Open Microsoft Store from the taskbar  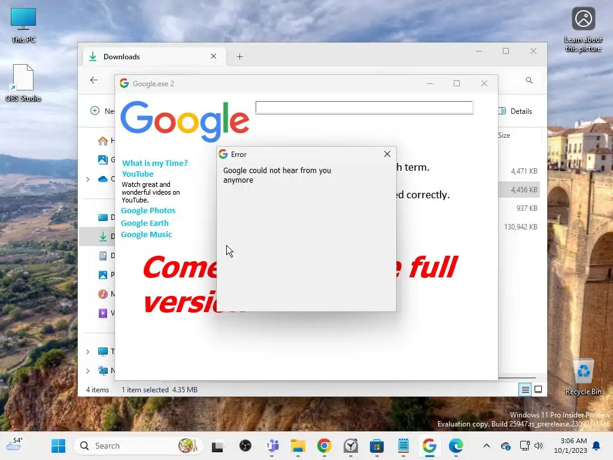tap(377, 446)
